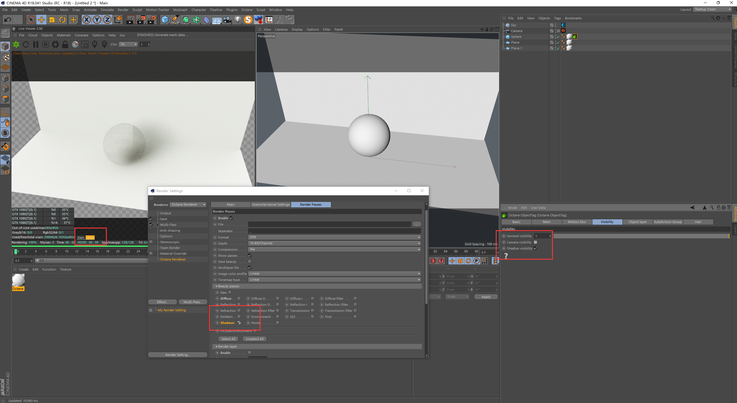Open the Renderer Octane Renderer dropdown

pos(188,205)
